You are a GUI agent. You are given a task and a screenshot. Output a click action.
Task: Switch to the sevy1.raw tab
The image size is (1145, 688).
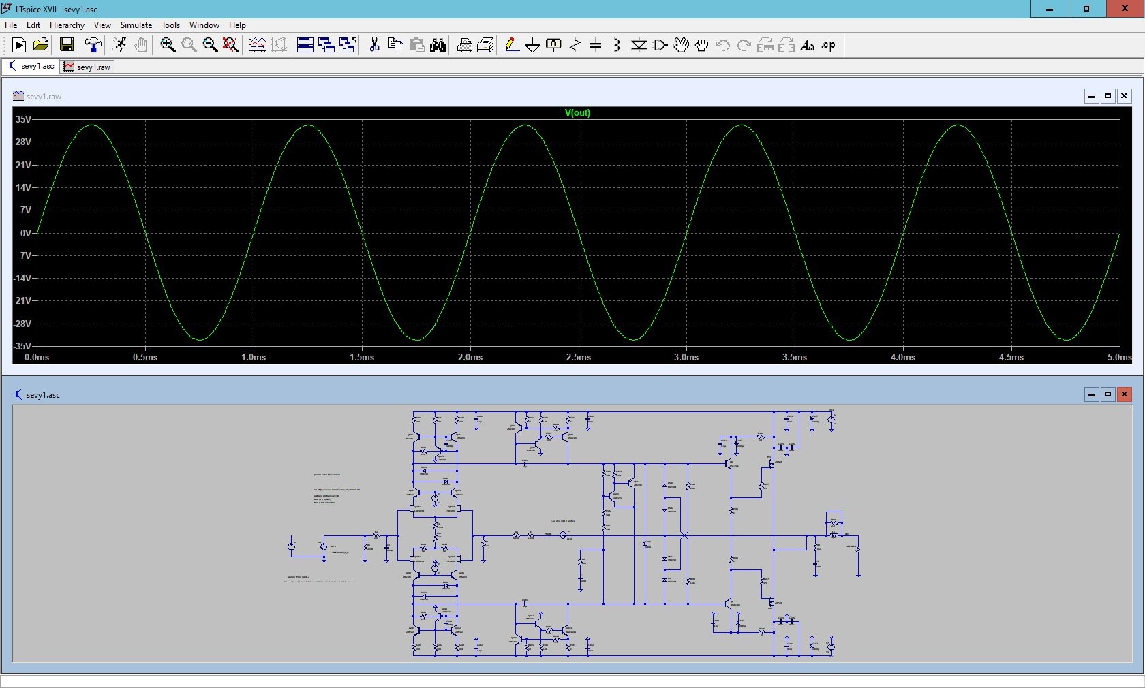87,67
